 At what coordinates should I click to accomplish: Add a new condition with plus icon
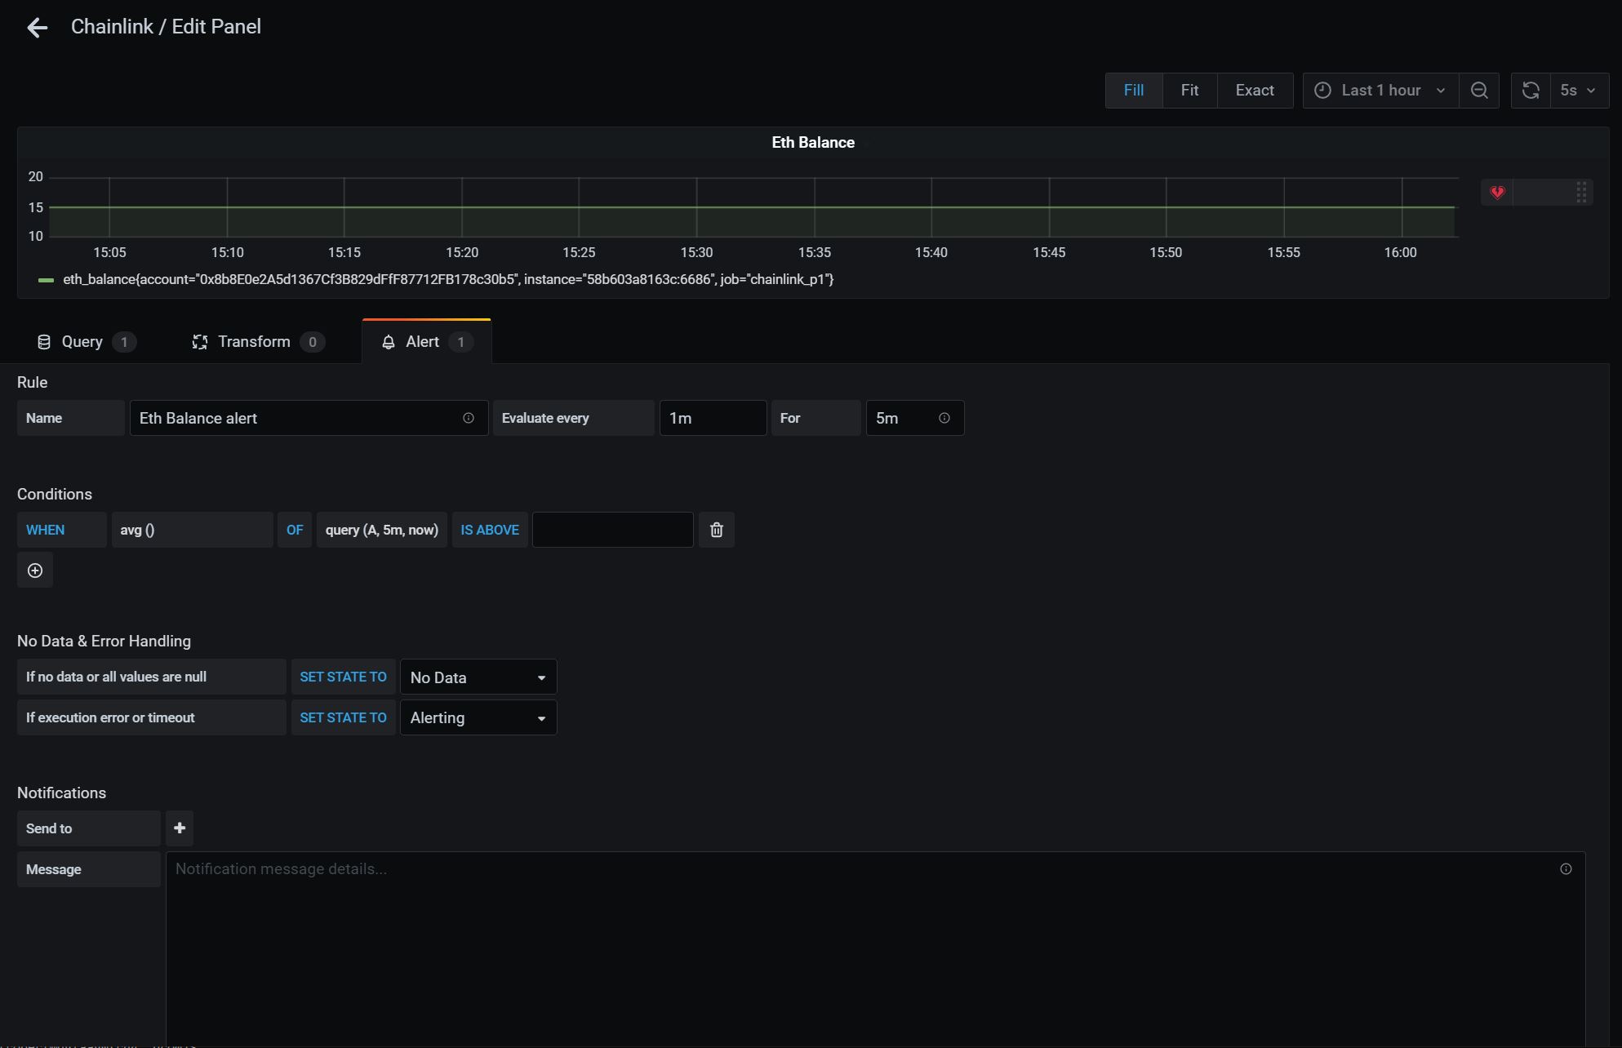[x=35, y=571]
